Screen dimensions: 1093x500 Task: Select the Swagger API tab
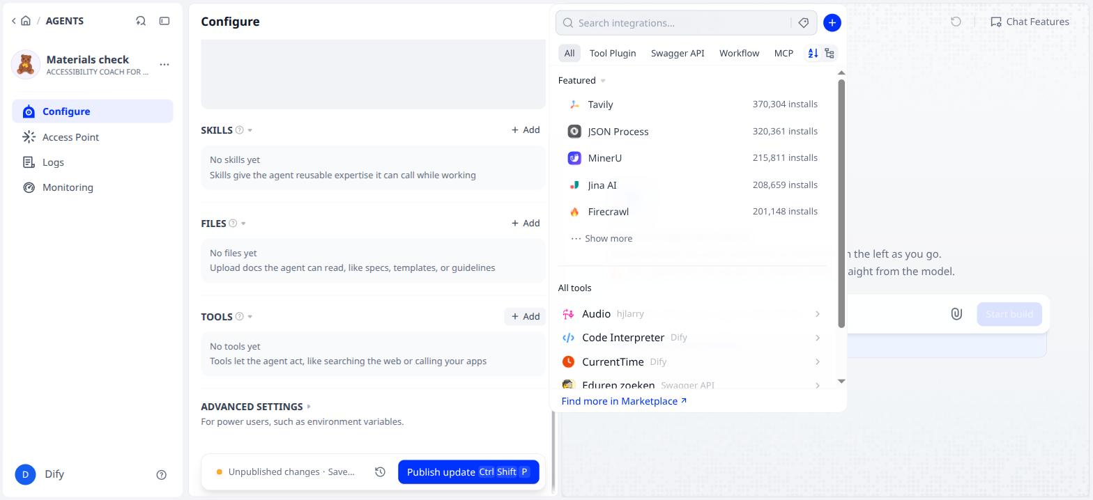[x=678, y=53]
